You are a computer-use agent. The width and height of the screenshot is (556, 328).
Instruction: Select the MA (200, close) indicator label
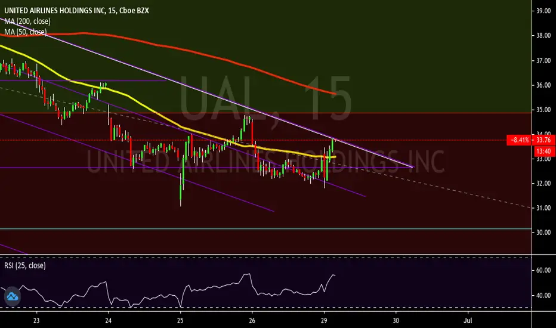[27, 21]
